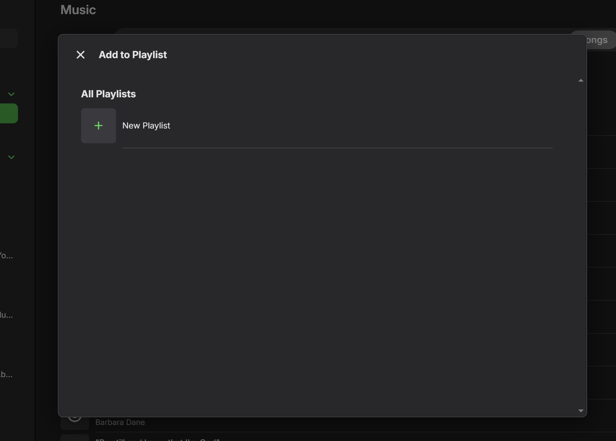This screenshot has width=616, height=441.
Task: Select the New Playlist text label
Action: coord(146,126)
